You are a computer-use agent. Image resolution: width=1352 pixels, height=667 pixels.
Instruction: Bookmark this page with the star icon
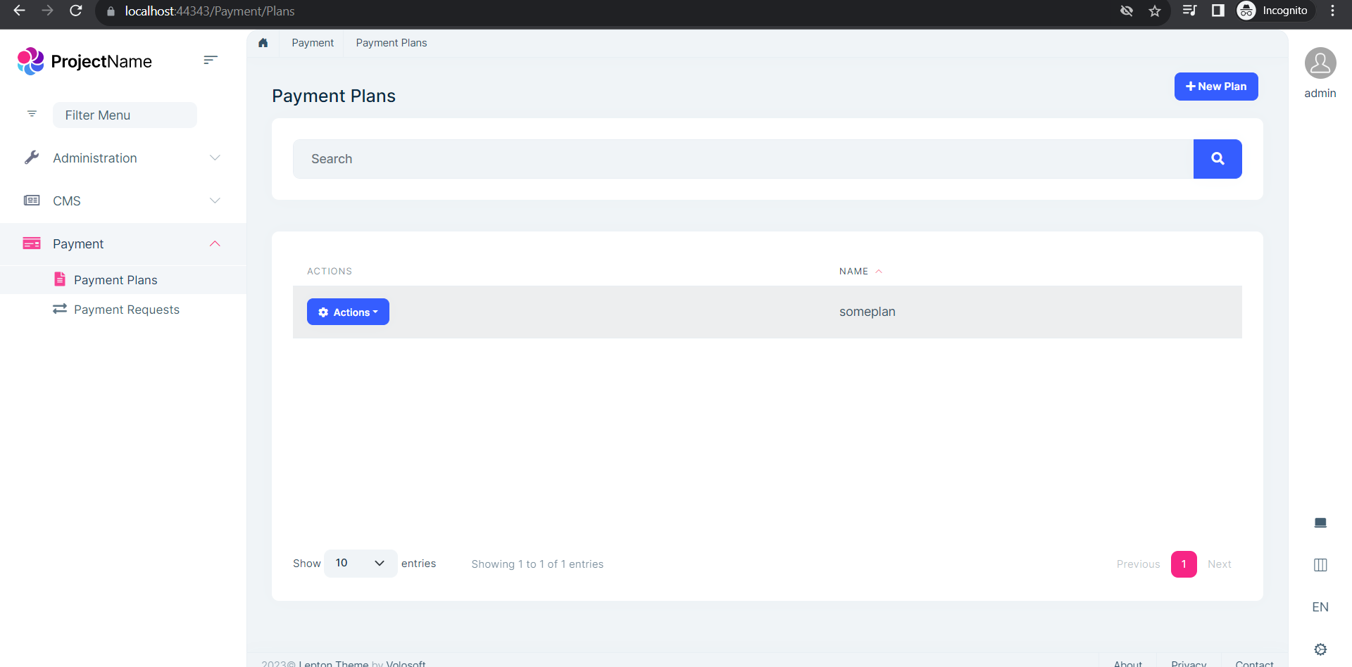click(1155, 11)
